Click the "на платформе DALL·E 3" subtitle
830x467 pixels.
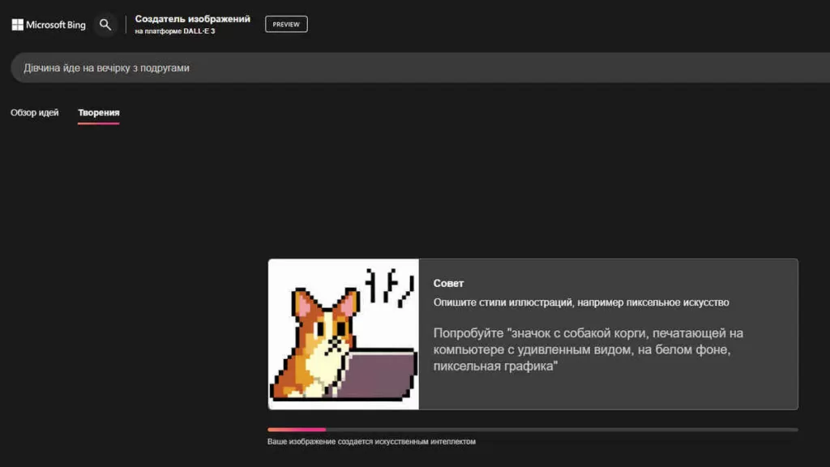pyautogui.click(x=174, y=32)
